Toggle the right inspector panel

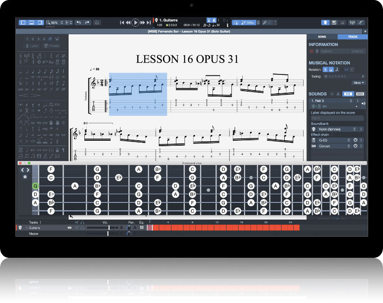pos(40,23)
